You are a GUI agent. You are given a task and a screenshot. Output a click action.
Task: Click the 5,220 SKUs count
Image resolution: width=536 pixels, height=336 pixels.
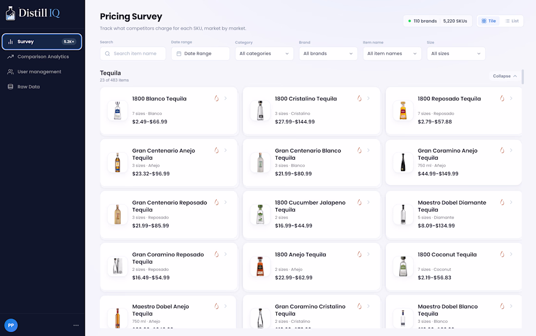(x=455, y=21)
